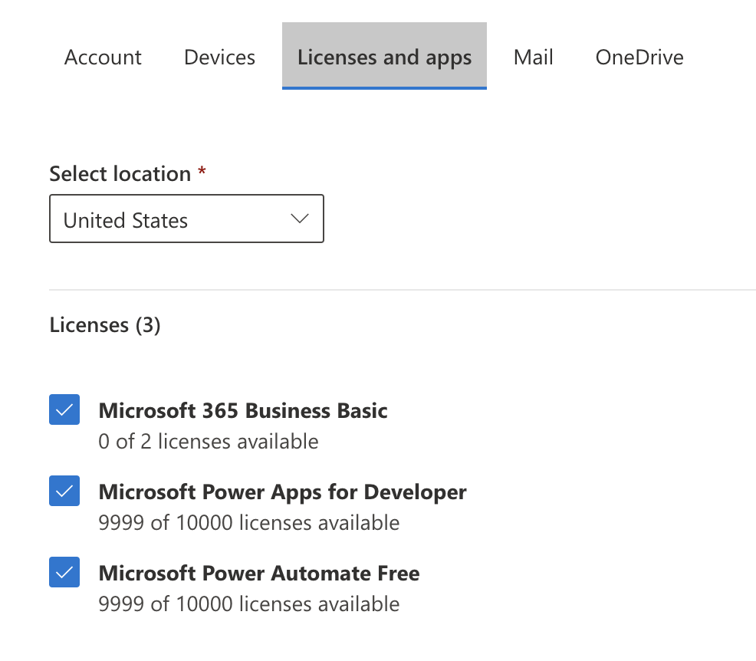Click availability text under Power Automate Free
This screenshot has height=661, width=756.
(248, 604)
